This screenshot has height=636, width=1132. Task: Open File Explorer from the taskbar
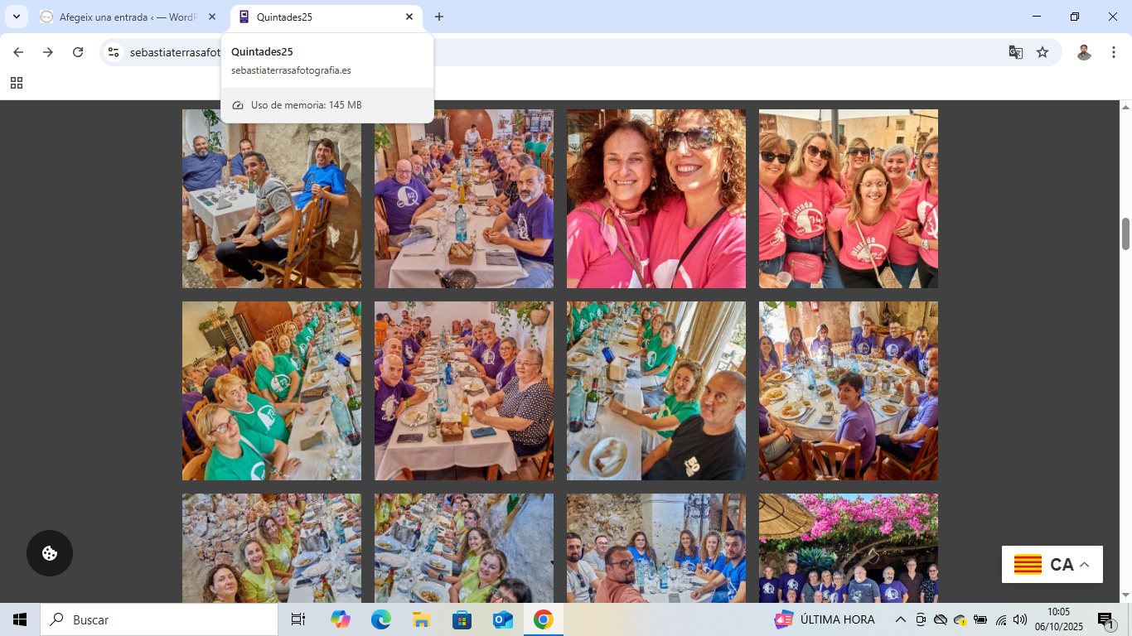[x=422, y=619]
